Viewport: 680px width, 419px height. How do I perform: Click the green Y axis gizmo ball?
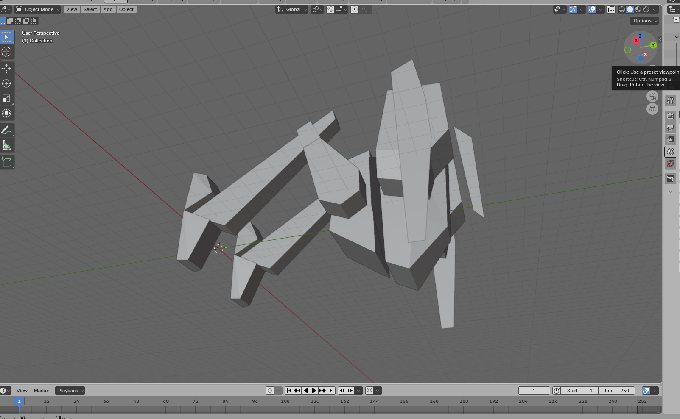point(653,45)
